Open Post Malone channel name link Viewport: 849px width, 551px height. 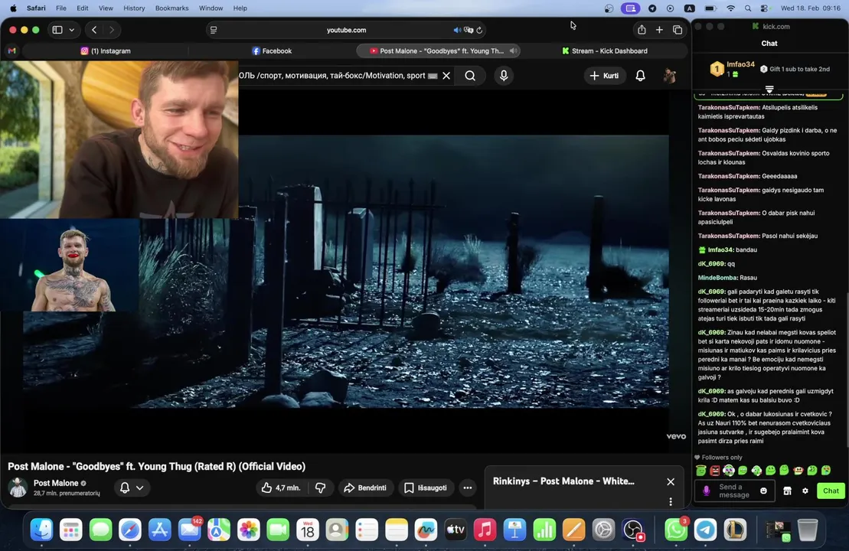pyautogui.click(x=56, y=483)
